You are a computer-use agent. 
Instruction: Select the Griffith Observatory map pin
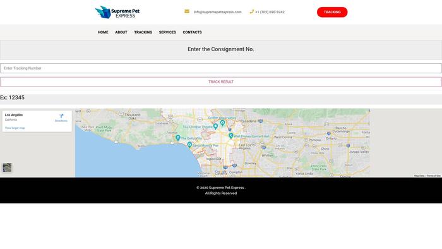(x=222, y=123)
